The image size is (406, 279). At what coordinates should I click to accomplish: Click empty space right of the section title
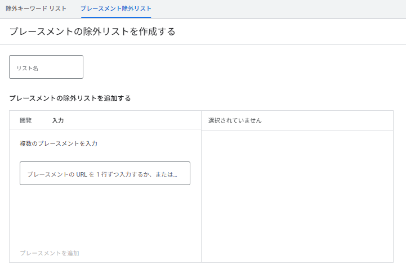point(265,98)
